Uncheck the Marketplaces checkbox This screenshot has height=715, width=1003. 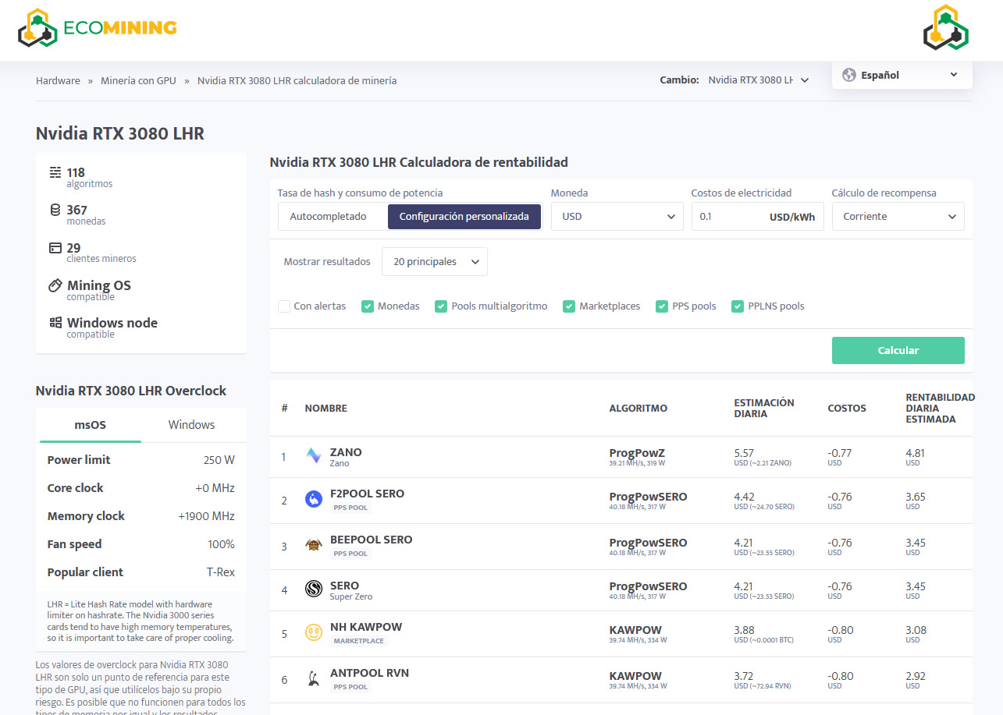tap(569, 306)
